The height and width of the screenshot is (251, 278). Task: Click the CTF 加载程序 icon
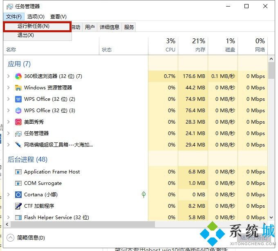tap(18, 206)
